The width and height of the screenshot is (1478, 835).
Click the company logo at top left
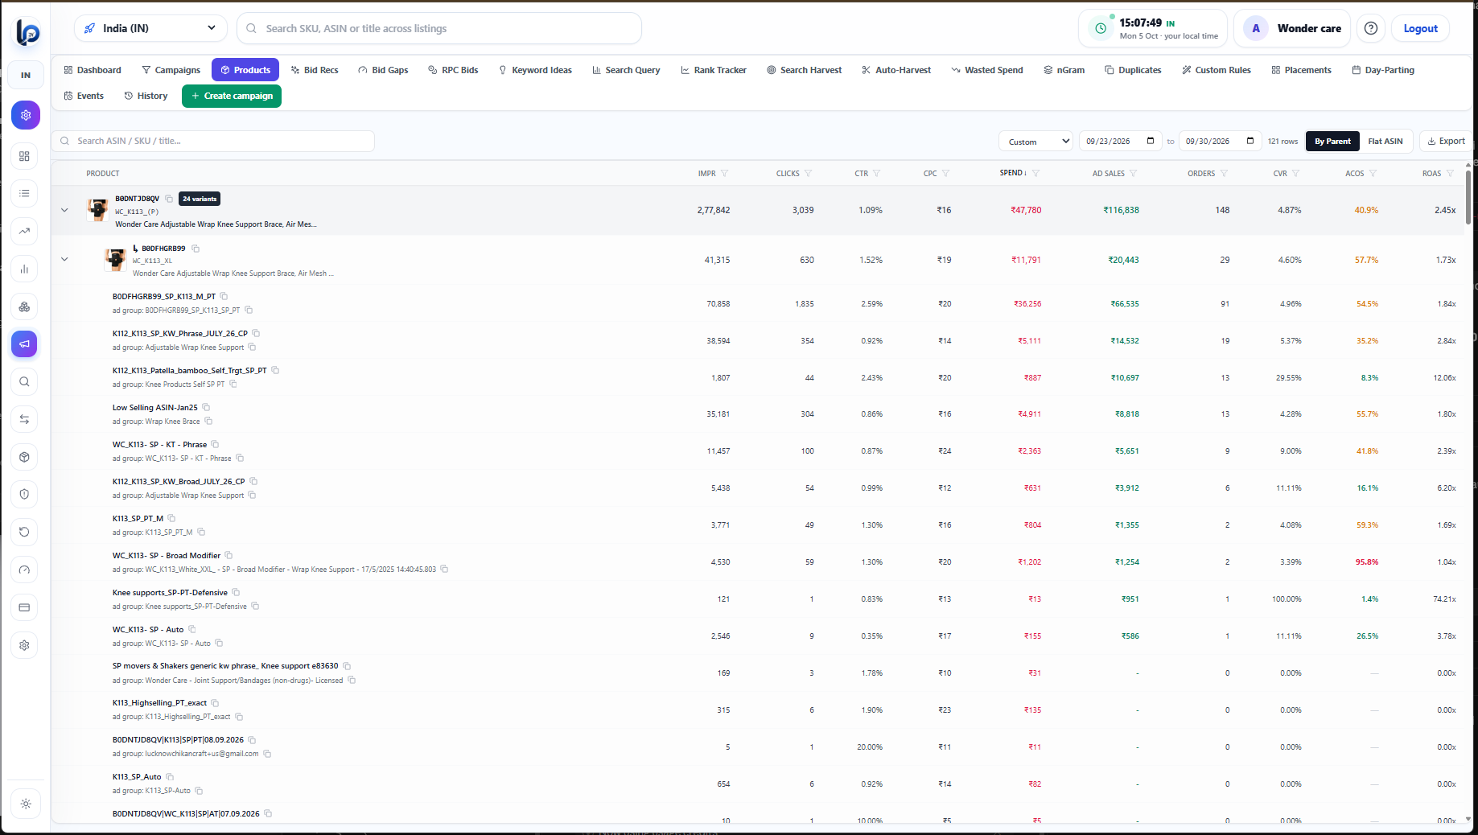tap(27, 32)
